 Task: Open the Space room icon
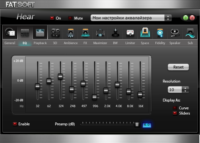tap(145, 32)
